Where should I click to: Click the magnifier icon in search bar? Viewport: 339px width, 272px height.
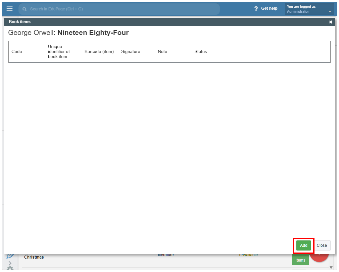coord(25,9)
